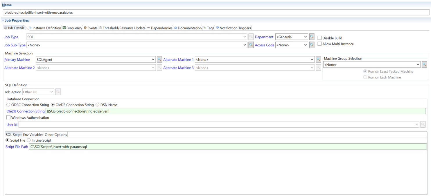
Task: Click the Job Sub-Type label link
Action: click(x=15, y=45)
